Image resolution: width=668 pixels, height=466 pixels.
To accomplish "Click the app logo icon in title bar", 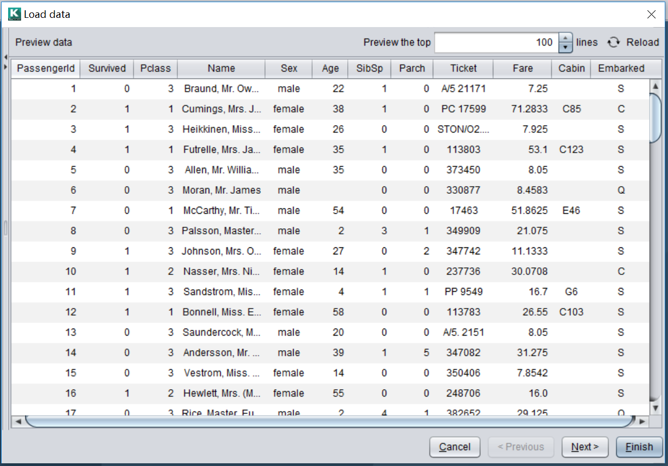I will [x=15, y=14].
